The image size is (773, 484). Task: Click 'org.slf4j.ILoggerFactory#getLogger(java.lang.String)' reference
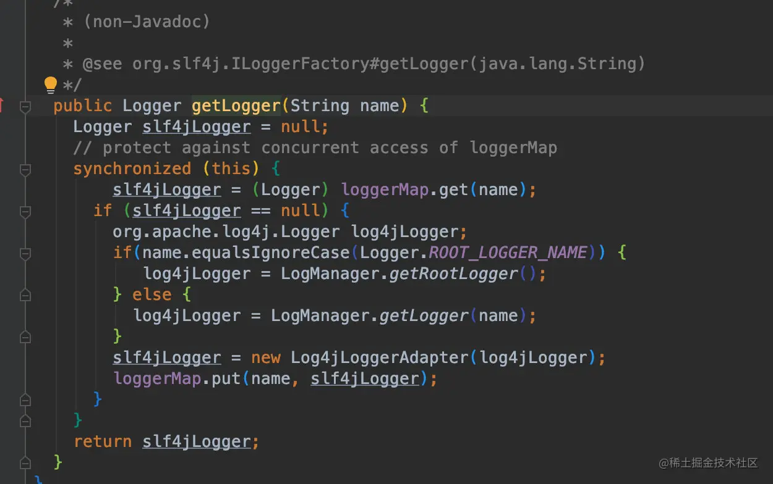coord(389,64)
